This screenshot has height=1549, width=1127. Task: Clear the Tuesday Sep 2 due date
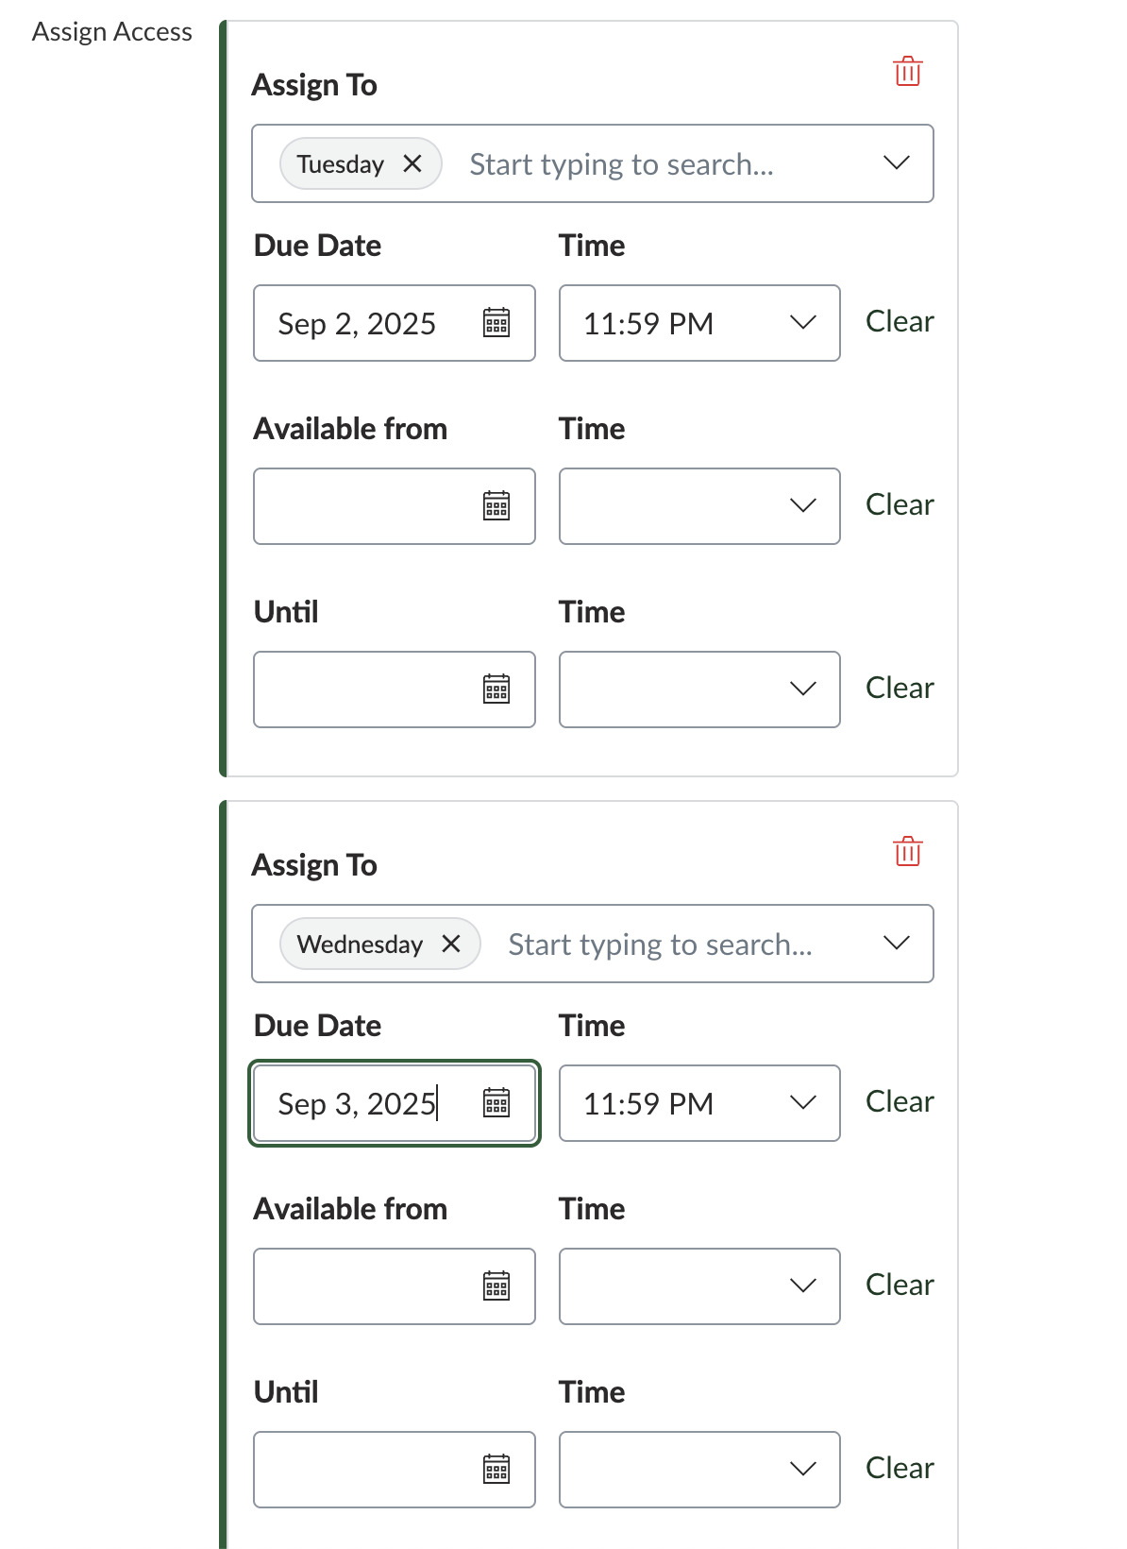coord(900,322)
